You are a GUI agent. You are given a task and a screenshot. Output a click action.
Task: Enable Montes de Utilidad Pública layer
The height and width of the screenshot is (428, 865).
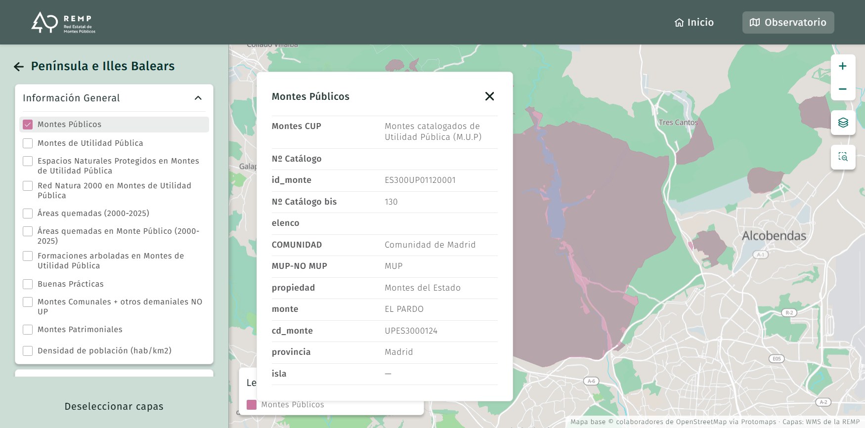(28, 143)
